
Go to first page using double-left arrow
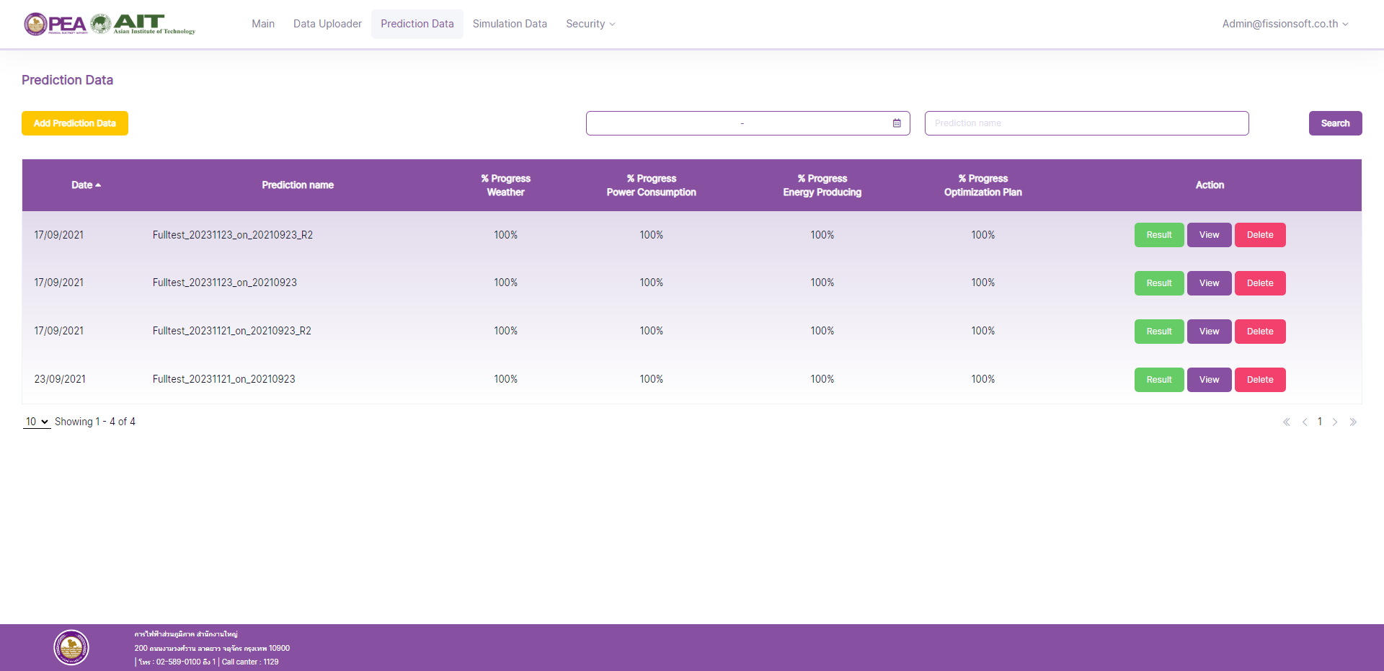tap(1287, 422)
